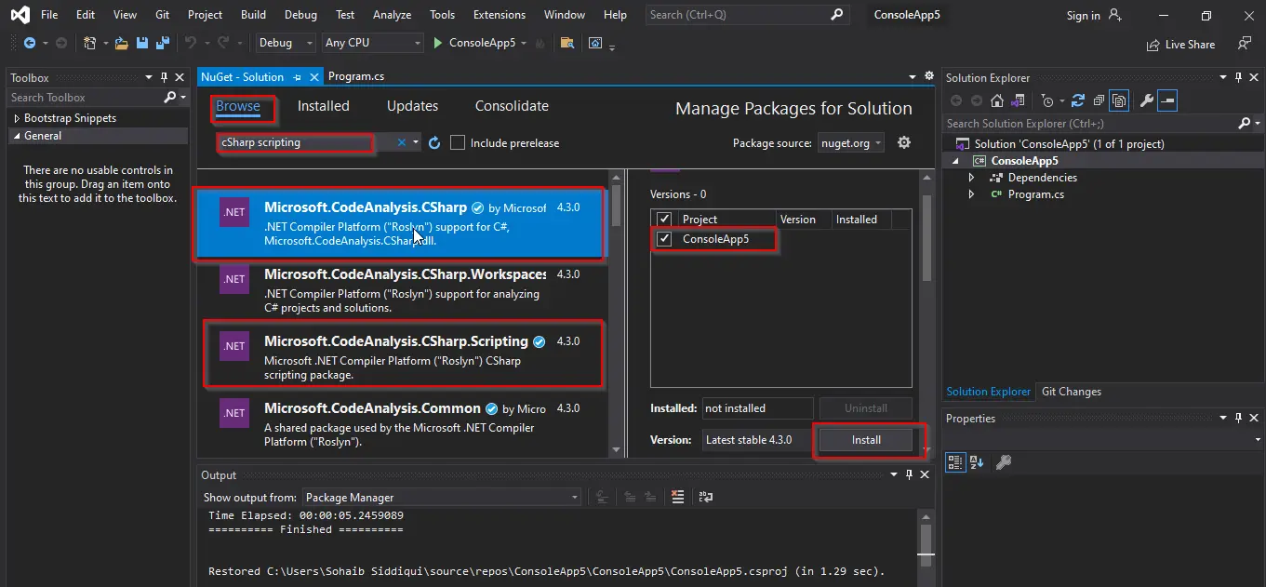Open Package source nuget.org dropdown
This screenshot has height=587, width=1266.
click(851, 142)
